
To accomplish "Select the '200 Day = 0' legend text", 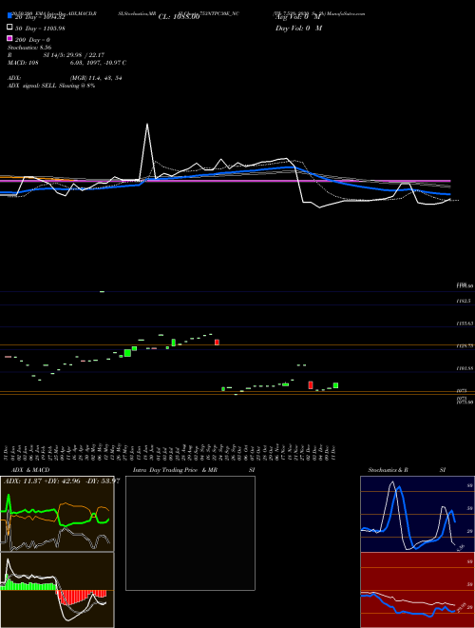I will click(x=32, y=40).
